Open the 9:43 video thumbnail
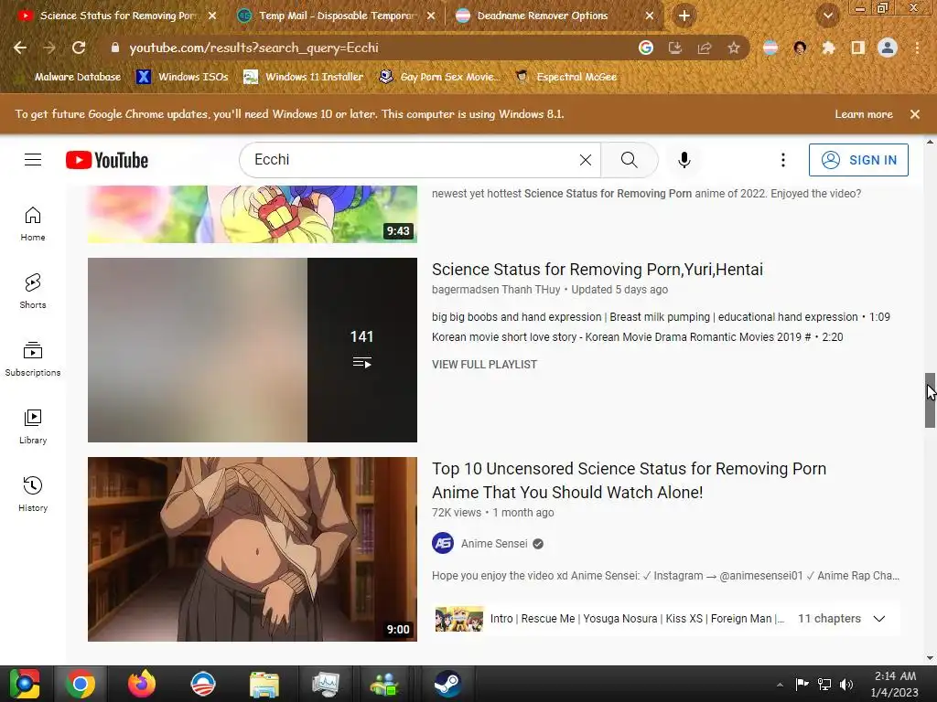This screenshot has width=937, height=702. coord(253,214)
